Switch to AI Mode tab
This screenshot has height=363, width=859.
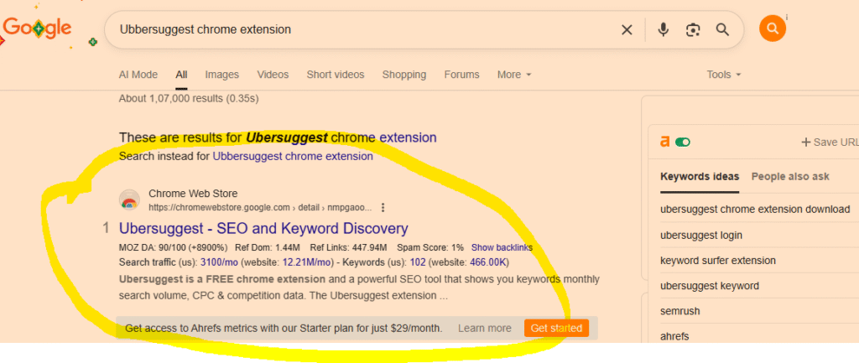coord(138,75)
